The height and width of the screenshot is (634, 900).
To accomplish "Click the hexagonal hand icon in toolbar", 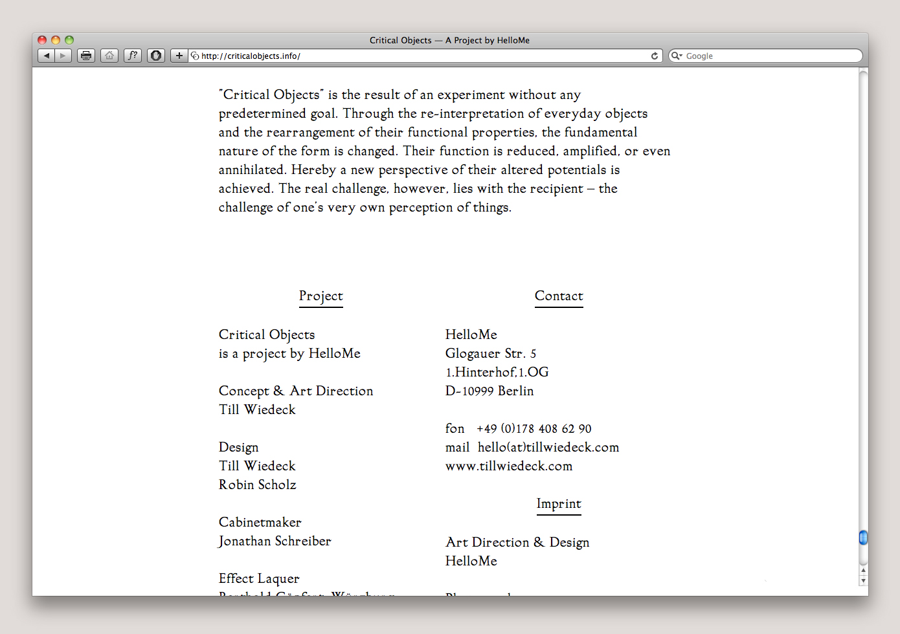I will tap(156, 56).
